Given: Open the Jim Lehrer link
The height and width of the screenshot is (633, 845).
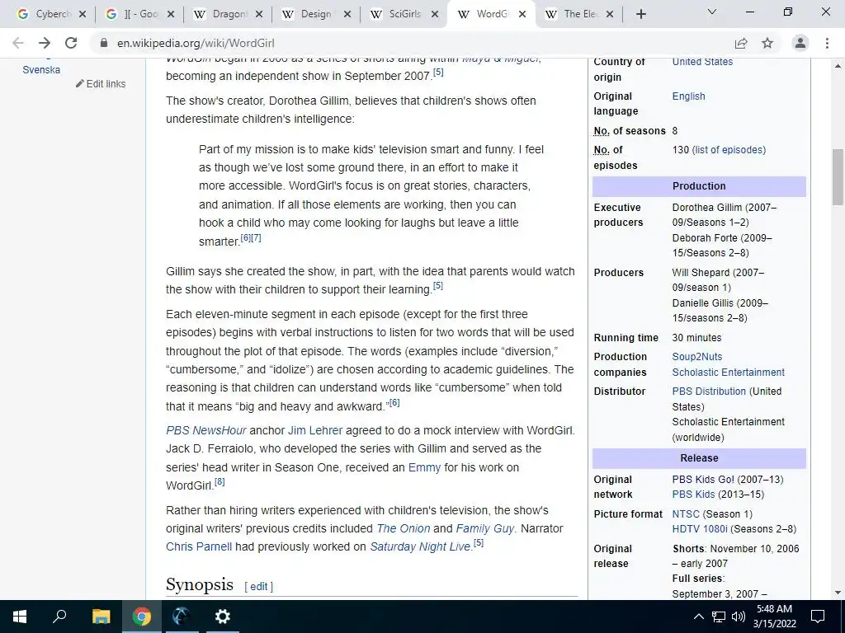Looking at the screenshot, I should click(315, 430).
